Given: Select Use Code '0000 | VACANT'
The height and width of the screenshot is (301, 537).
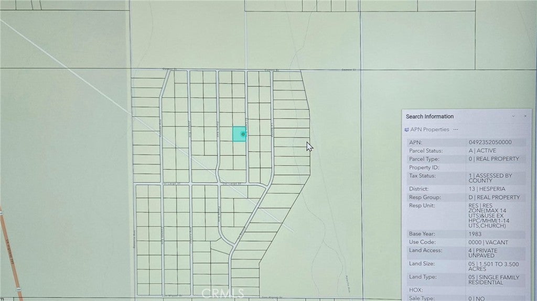Looking at the screenshot, I should pos(488,242).
